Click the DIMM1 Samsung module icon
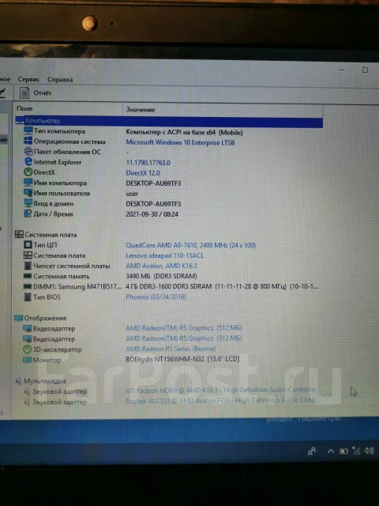 pyautogui.click(x=28, y=286)
